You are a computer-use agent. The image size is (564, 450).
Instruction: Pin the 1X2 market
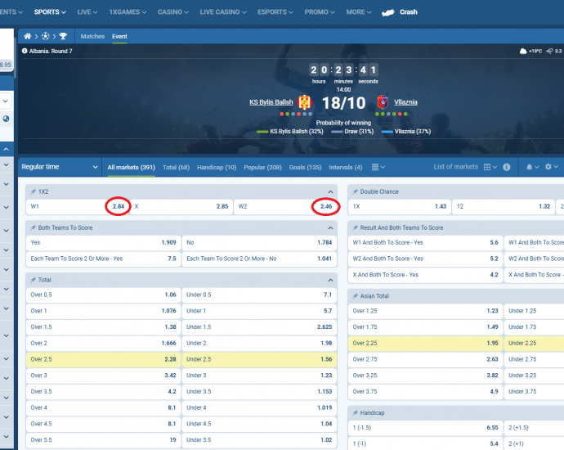pyautogui.click(x=33, y=191)
